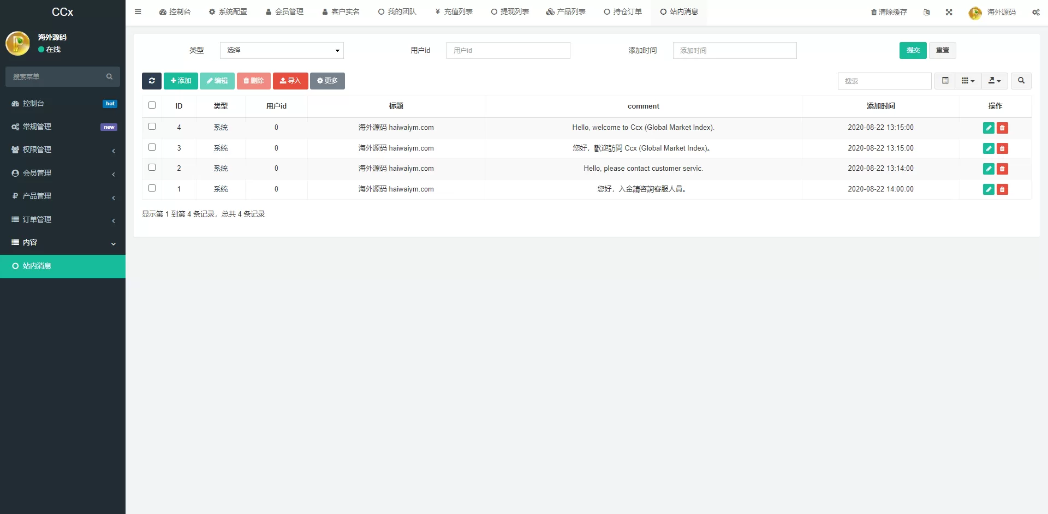1048x514 pixels.
Task: Click the language switch icon in the top bar
Action: point(926,12)
